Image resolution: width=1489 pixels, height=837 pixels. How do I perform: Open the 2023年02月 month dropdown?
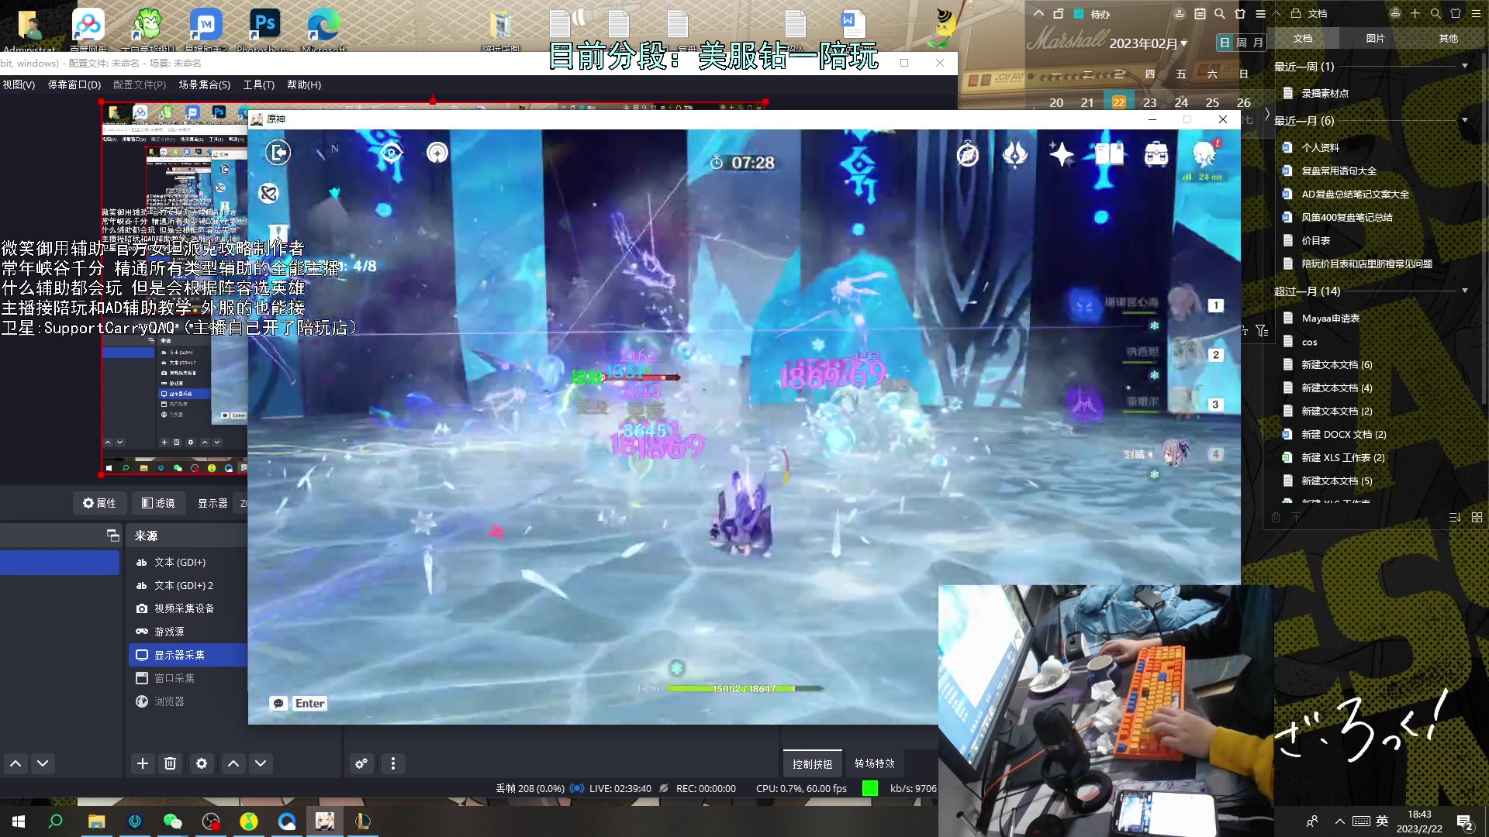click(1148, 43)
